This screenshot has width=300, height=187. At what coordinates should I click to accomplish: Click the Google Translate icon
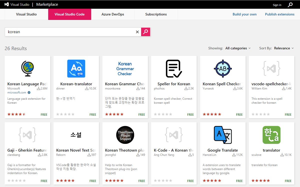[223, 135]
